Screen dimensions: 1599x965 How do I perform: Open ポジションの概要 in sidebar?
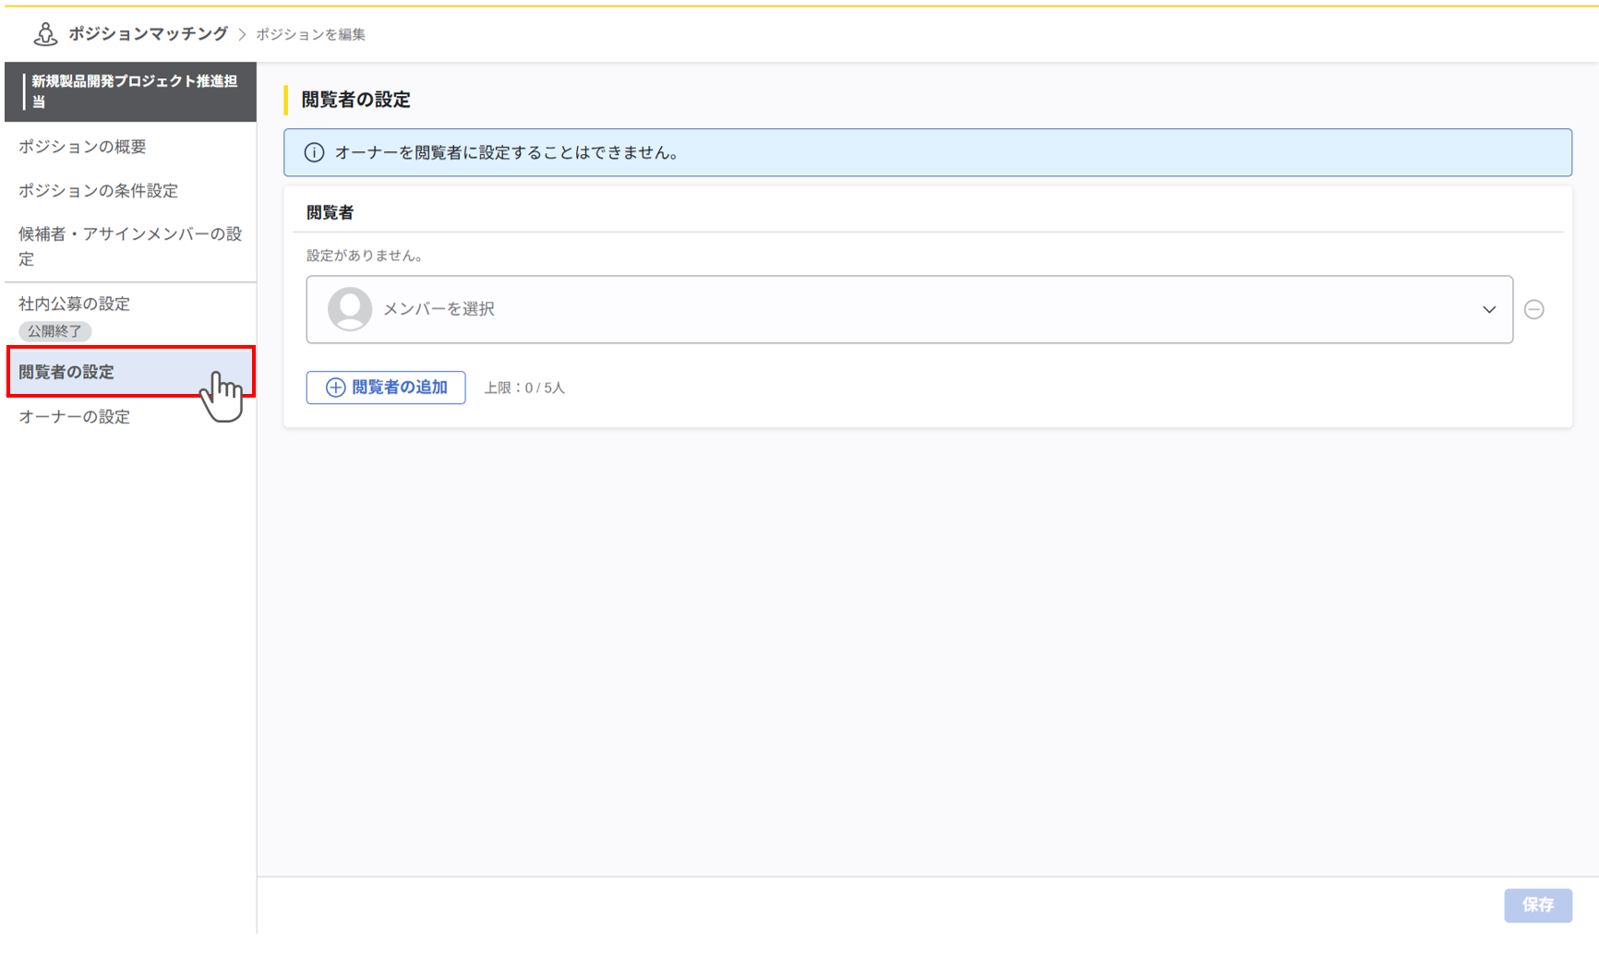82,147
